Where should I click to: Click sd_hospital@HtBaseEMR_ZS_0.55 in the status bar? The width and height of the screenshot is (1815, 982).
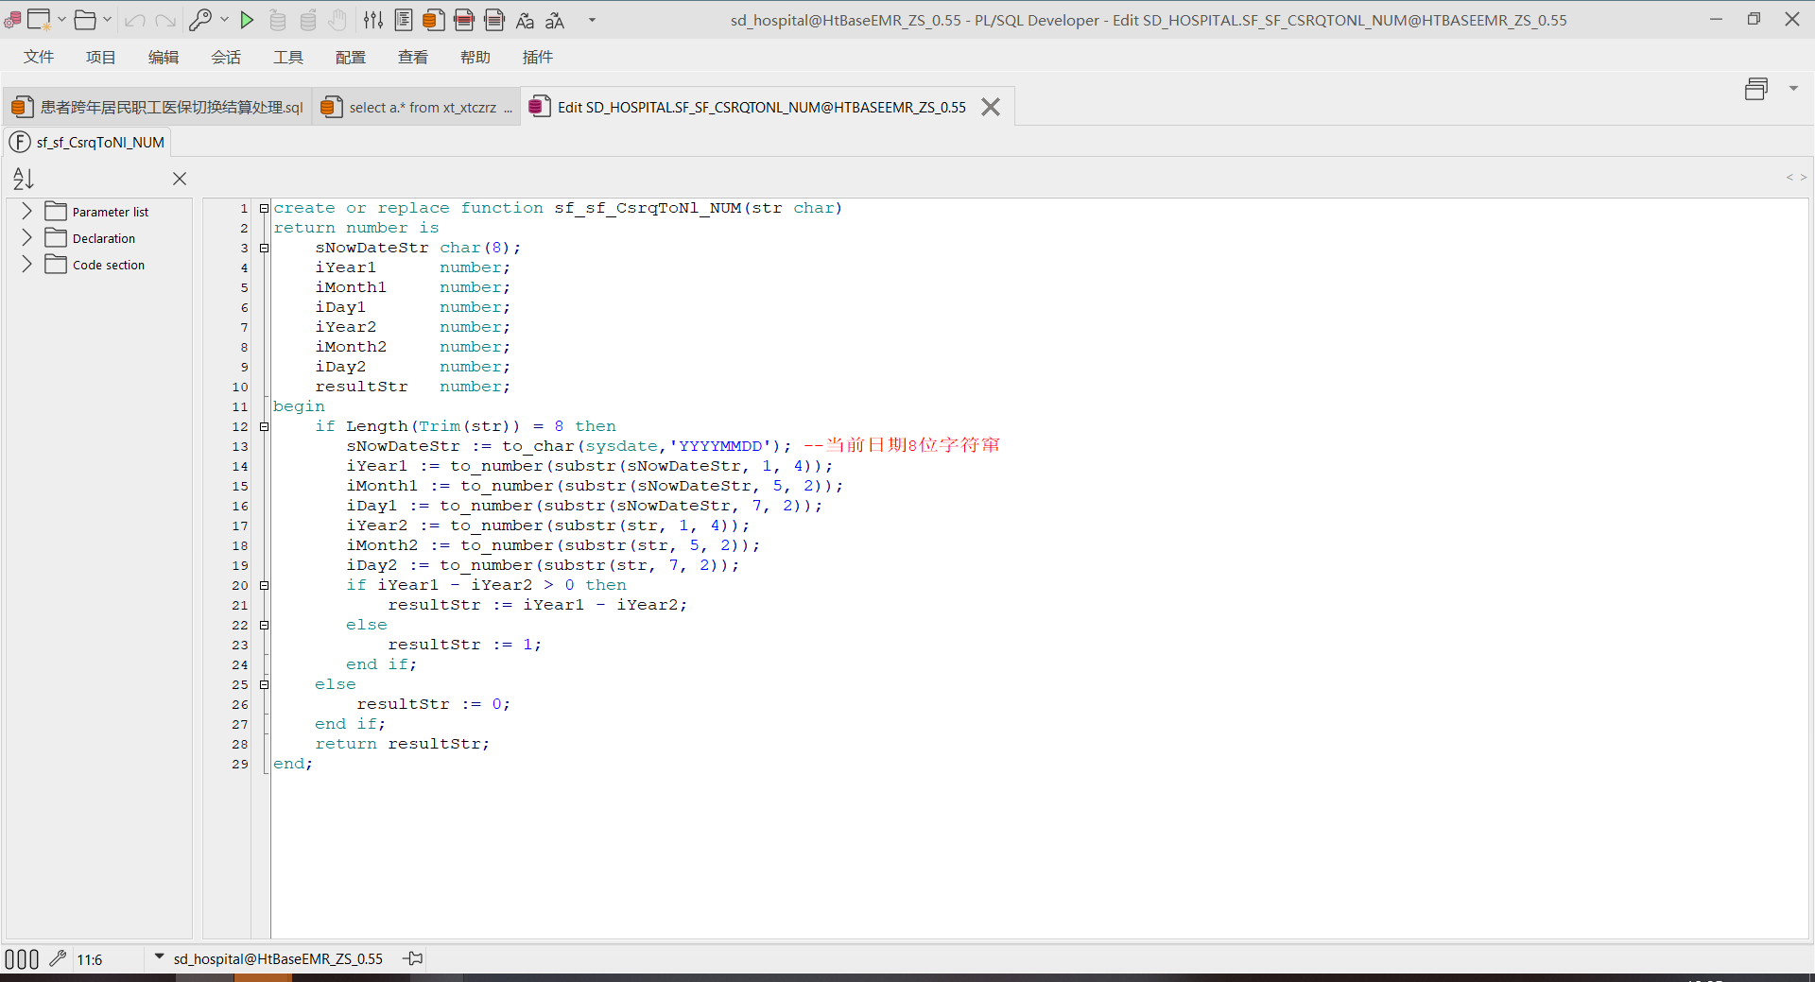tap(278, 959)
